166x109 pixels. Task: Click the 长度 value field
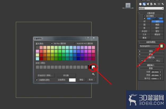(x=155, y=72)
